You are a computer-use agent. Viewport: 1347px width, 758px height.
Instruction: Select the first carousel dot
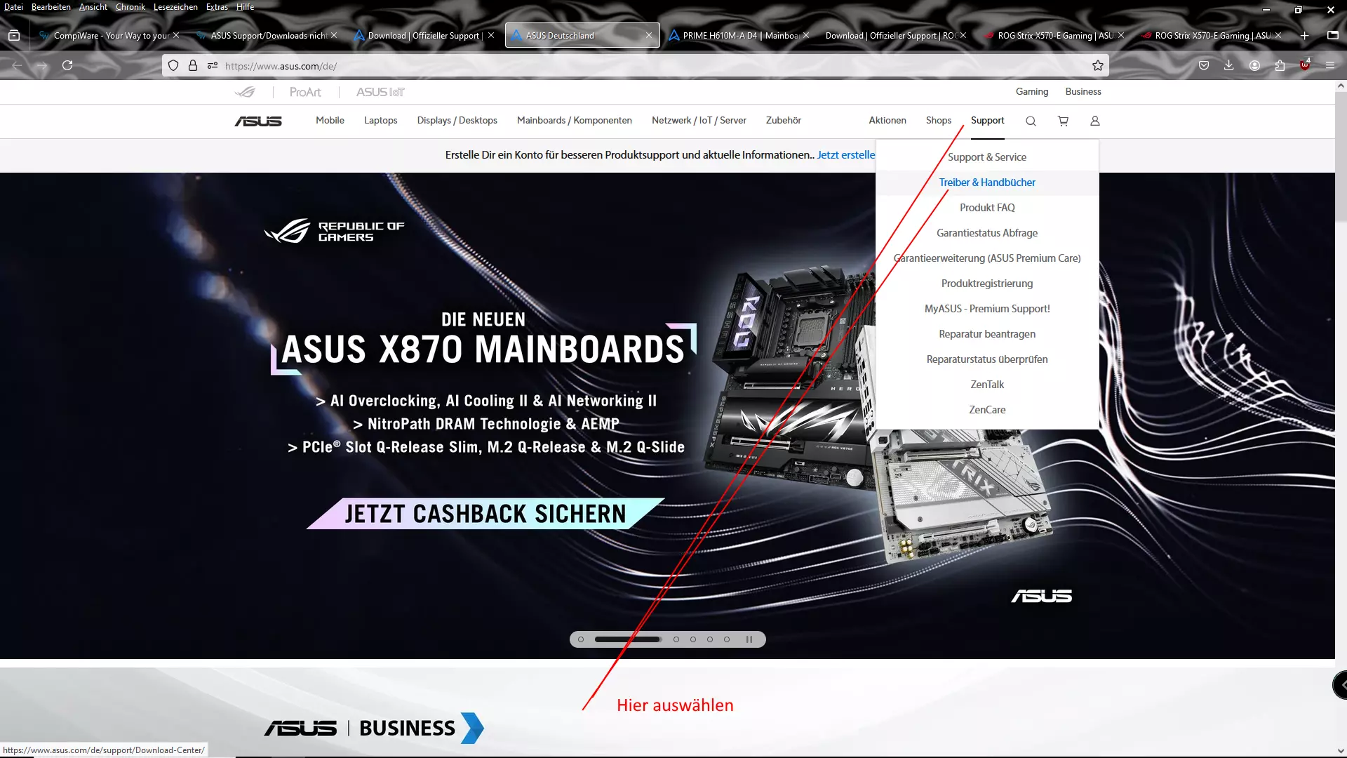(581, 639)
